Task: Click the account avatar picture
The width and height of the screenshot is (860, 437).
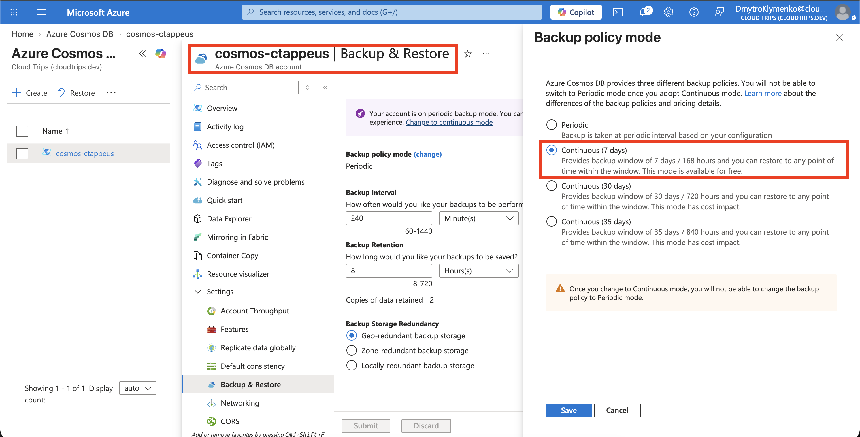Action: point(843,12)
